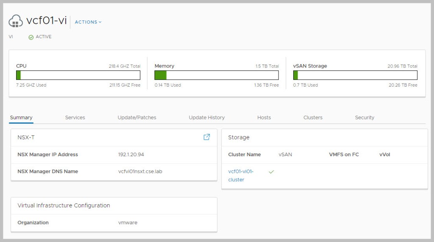
Task: Open NSX-T Manager external link icon
Action: (x=206, y=137)
